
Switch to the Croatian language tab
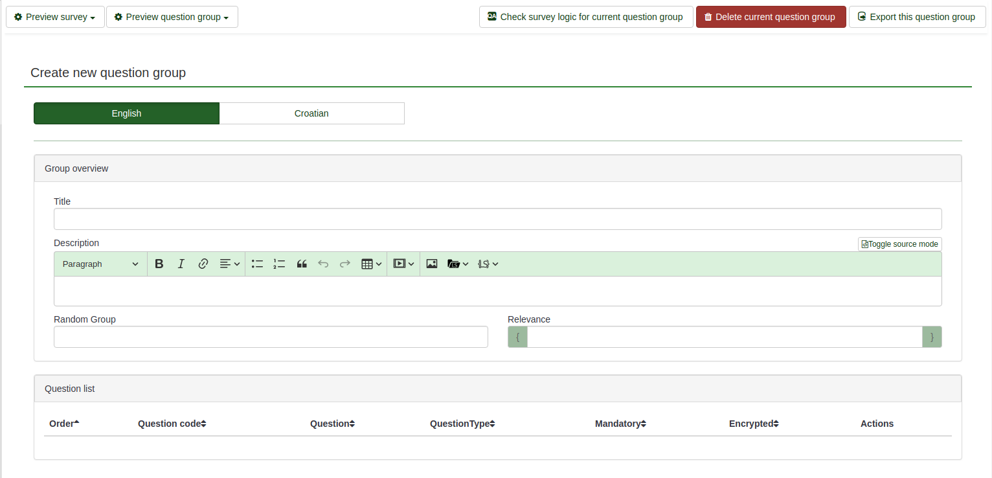311,113
